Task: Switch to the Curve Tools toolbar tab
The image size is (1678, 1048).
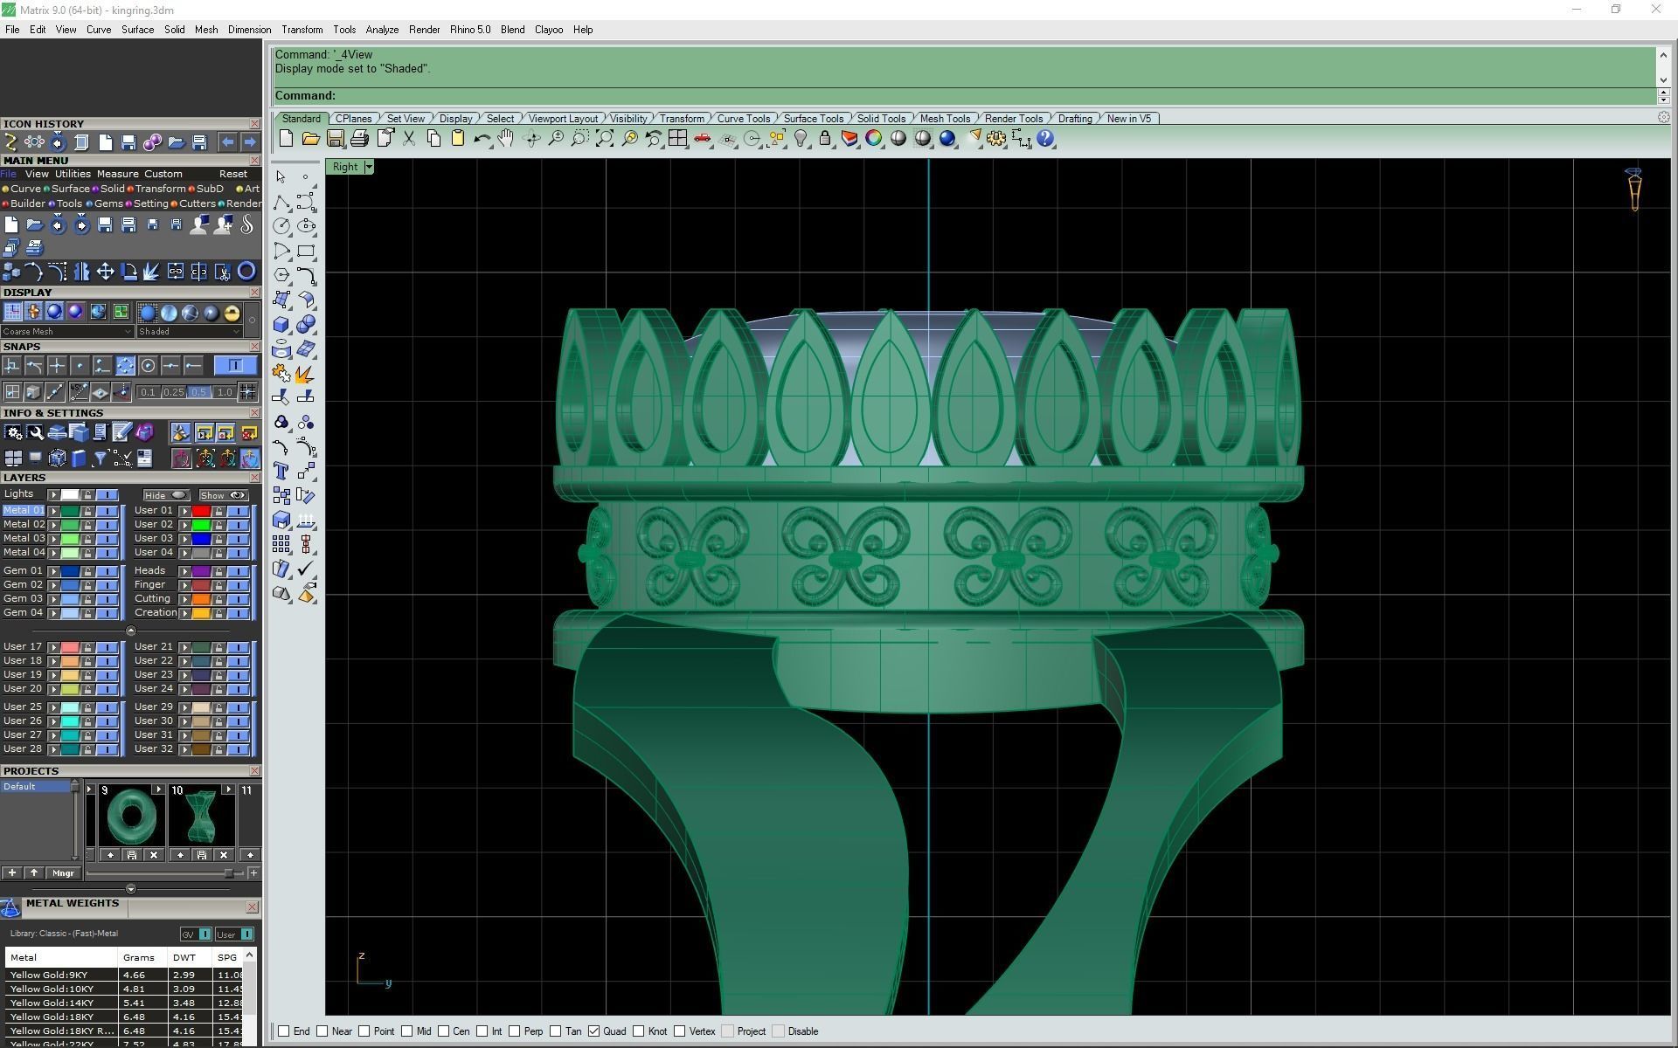Action: [x=744, y=119]
